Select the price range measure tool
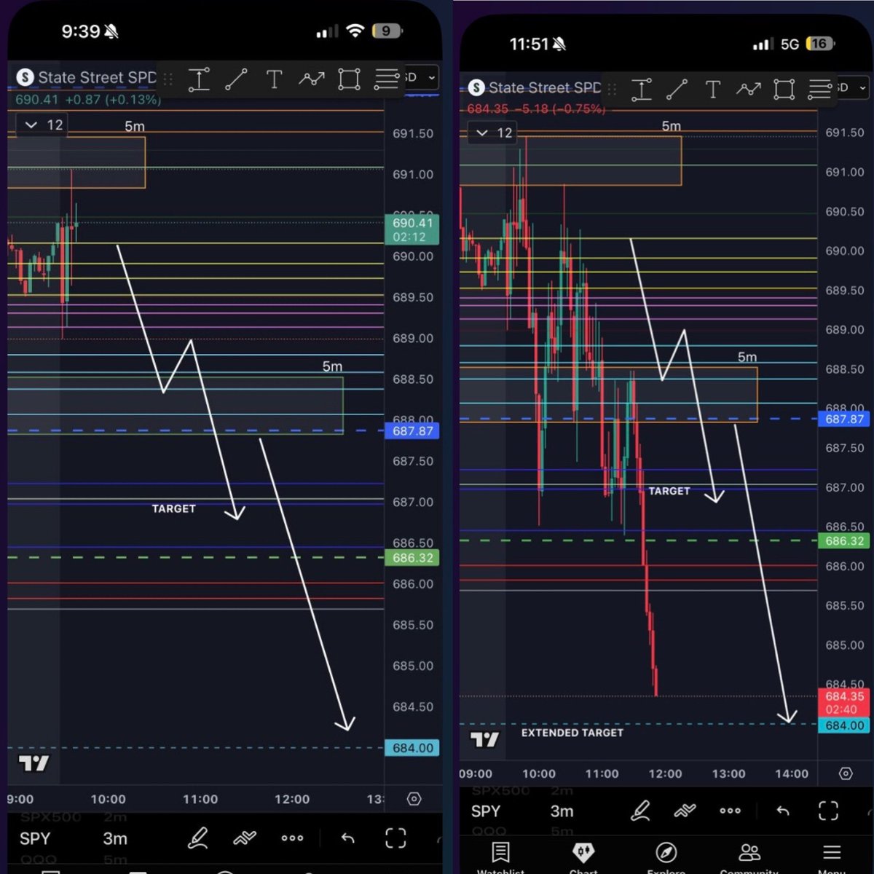 click(642, 89)
